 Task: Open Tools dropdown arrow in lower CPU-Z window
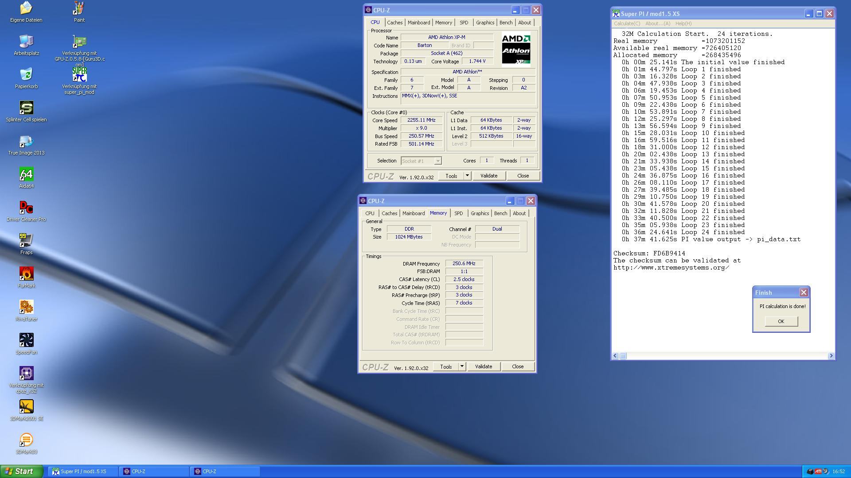462,366
